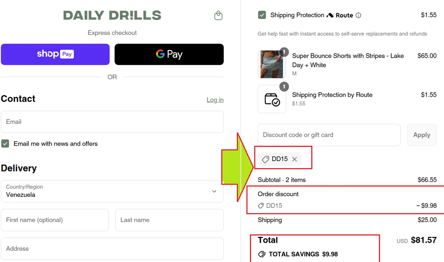Image resolution: width=444 pixels, height=262 pixels.
Task: Click the Country/Region chevron arrow
Action: click(x=214, y=191)
